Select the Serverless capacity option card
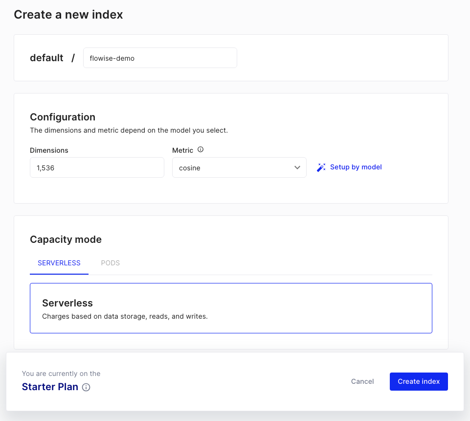The height and width of the screenshot is (421, 470). (231, 308)
